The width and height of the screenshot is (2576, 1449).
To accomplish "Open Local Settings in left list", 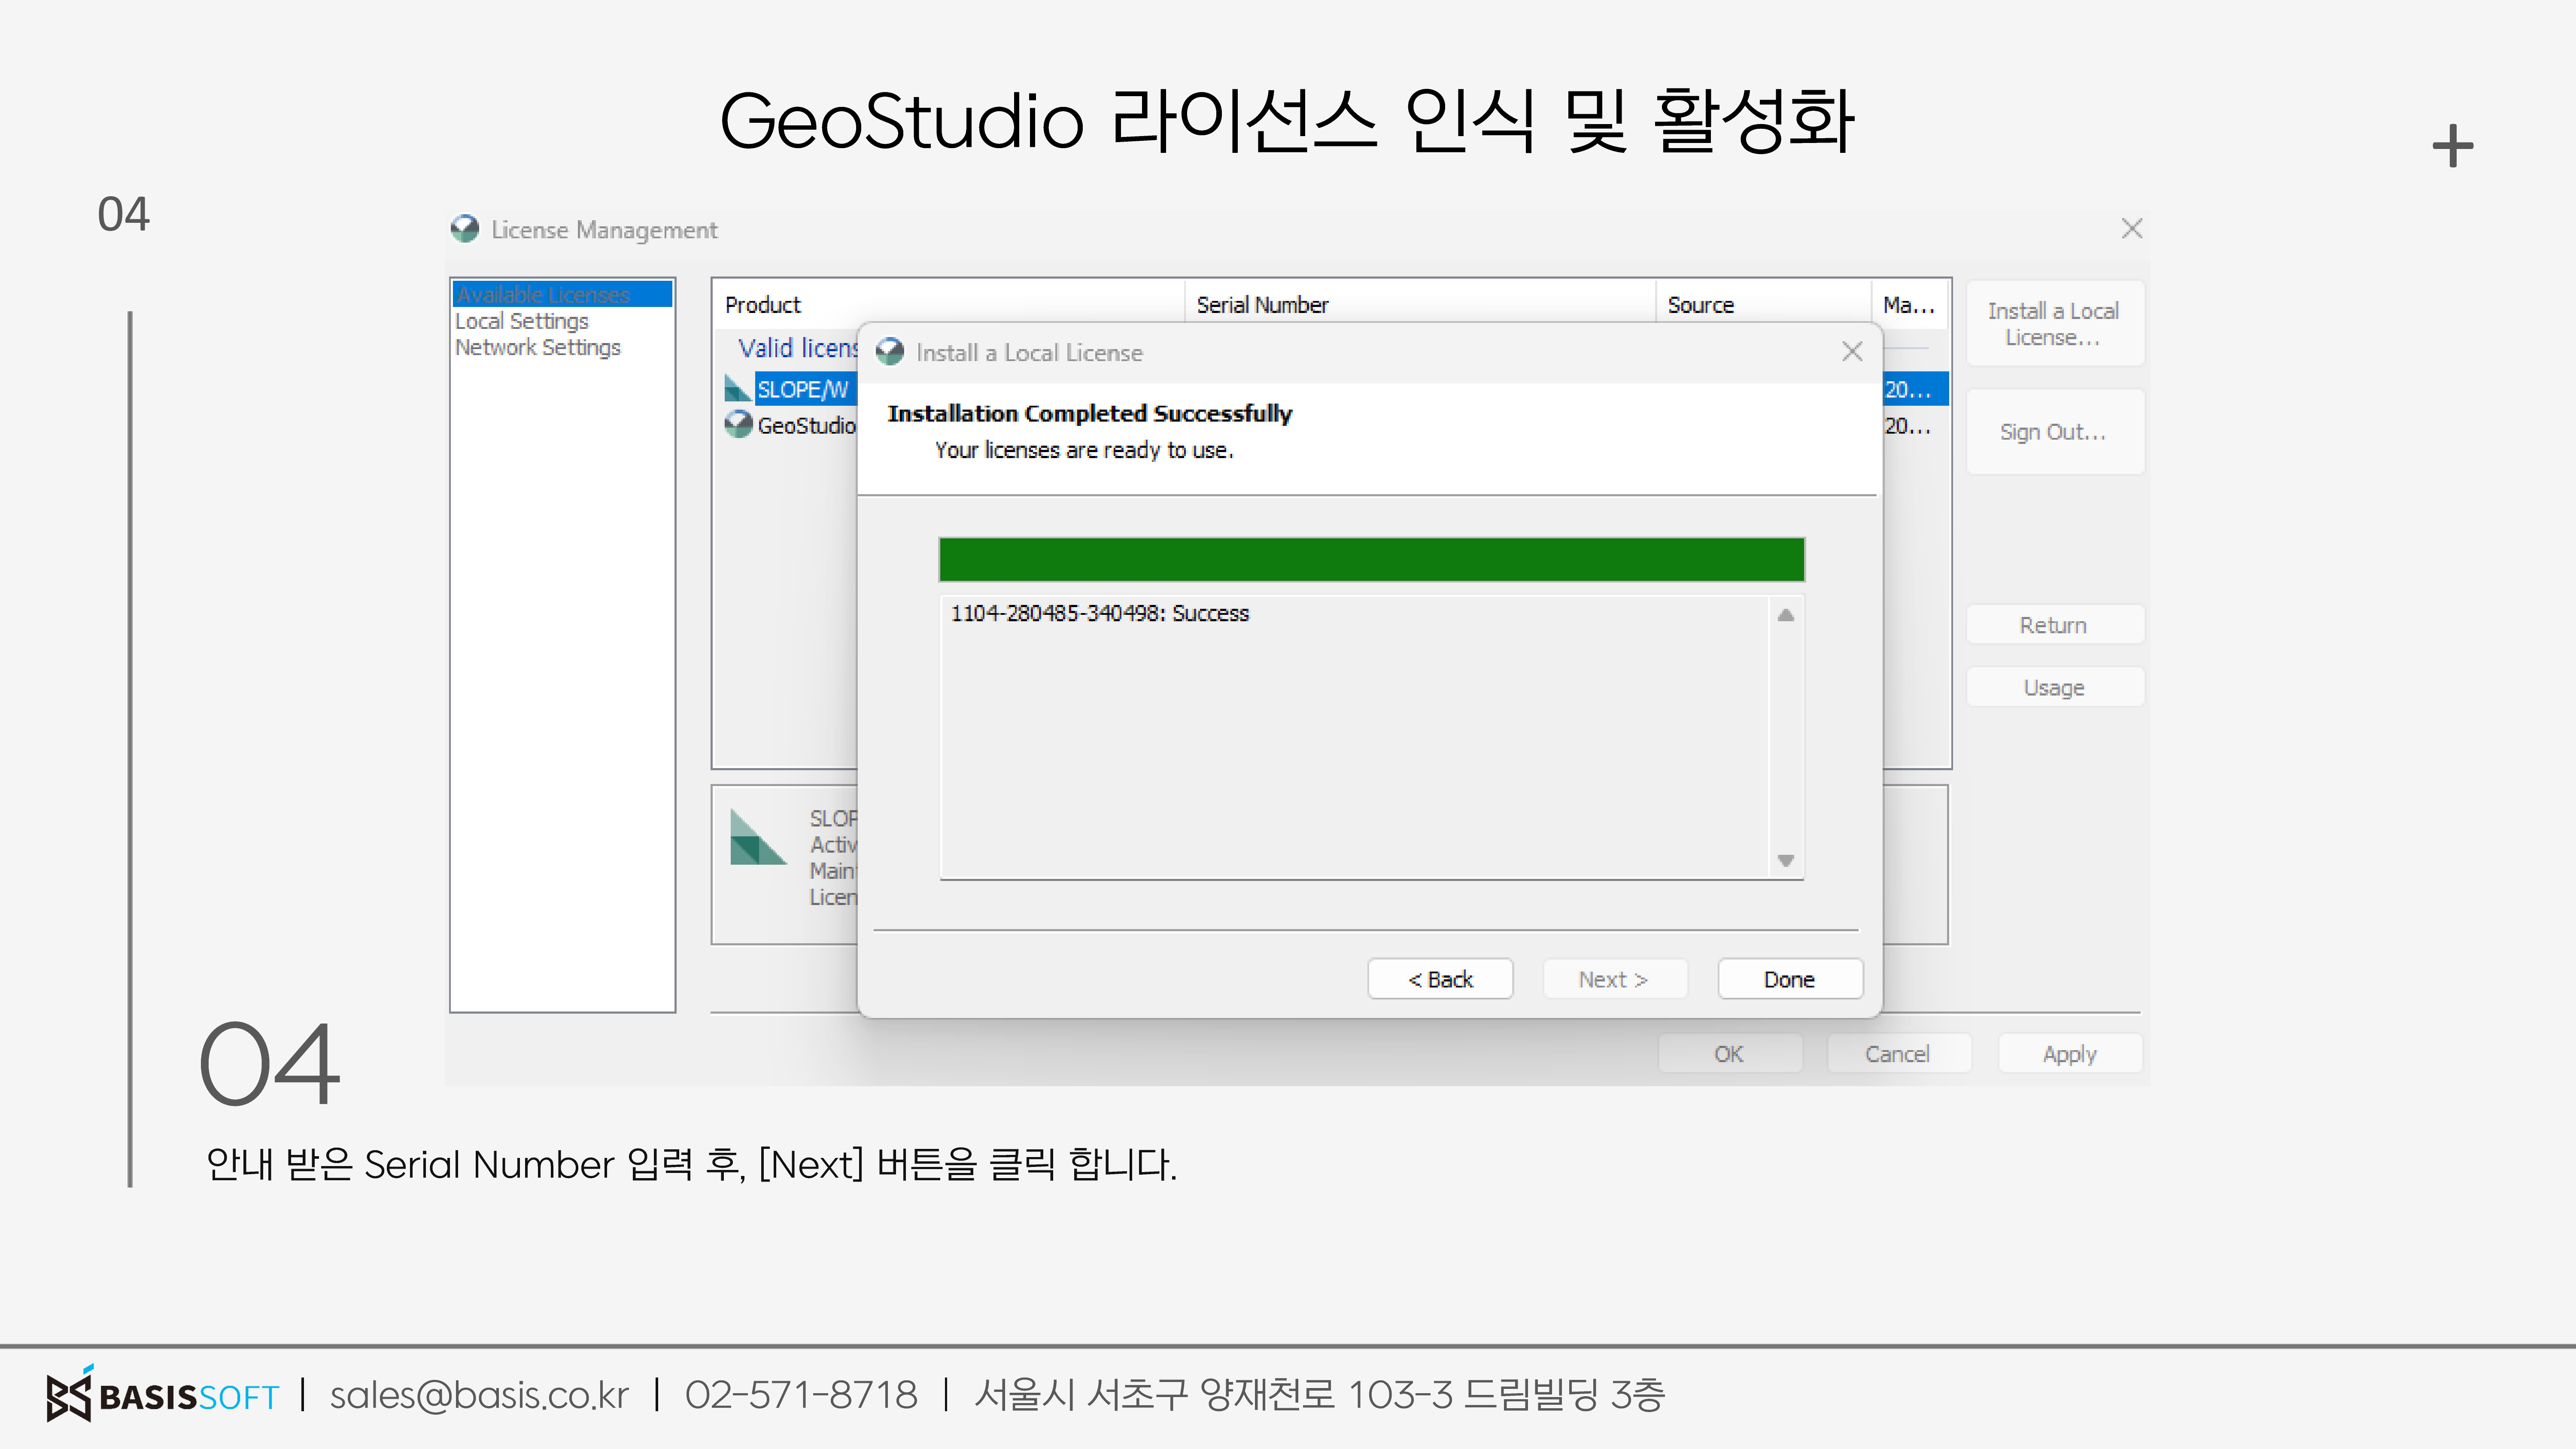I will [x=522, y=321].
